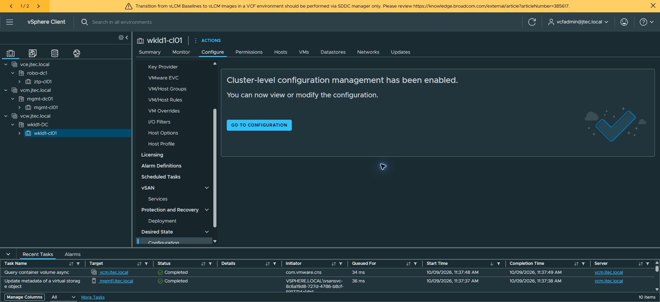Click Manage Columns button
660x302 pixels.
(x=25, y=297)
